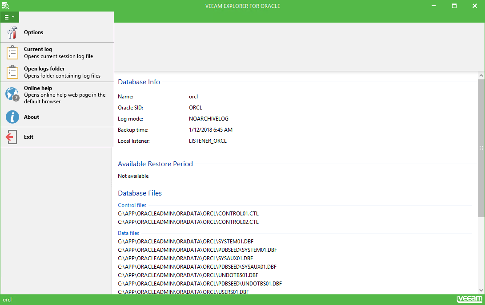Click the Veeam logo in status bar

[x=469, y=299]
